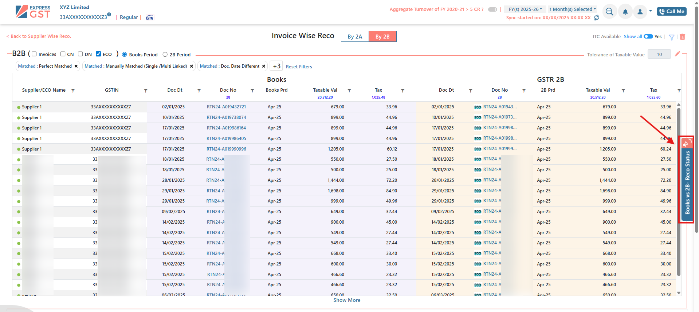The image size is (699, 312).
Task: Select the 2B Period radio button
Action: [x=165, y=55]
